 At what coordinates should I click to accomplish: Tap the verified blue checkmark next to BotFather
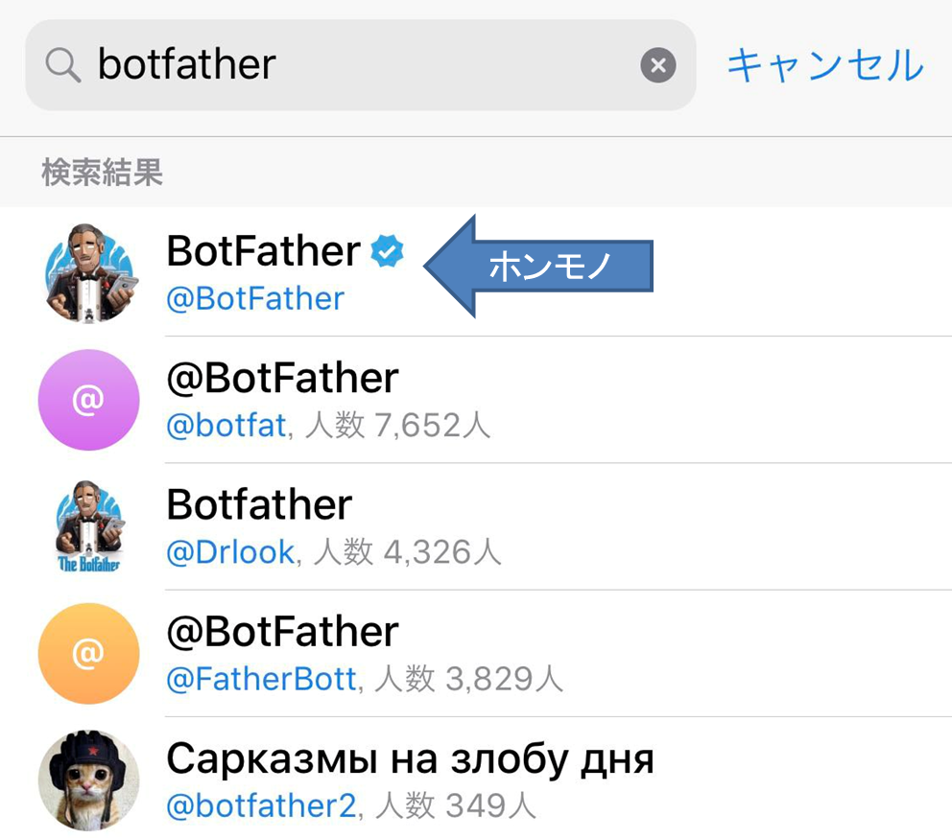coord(388,250)
